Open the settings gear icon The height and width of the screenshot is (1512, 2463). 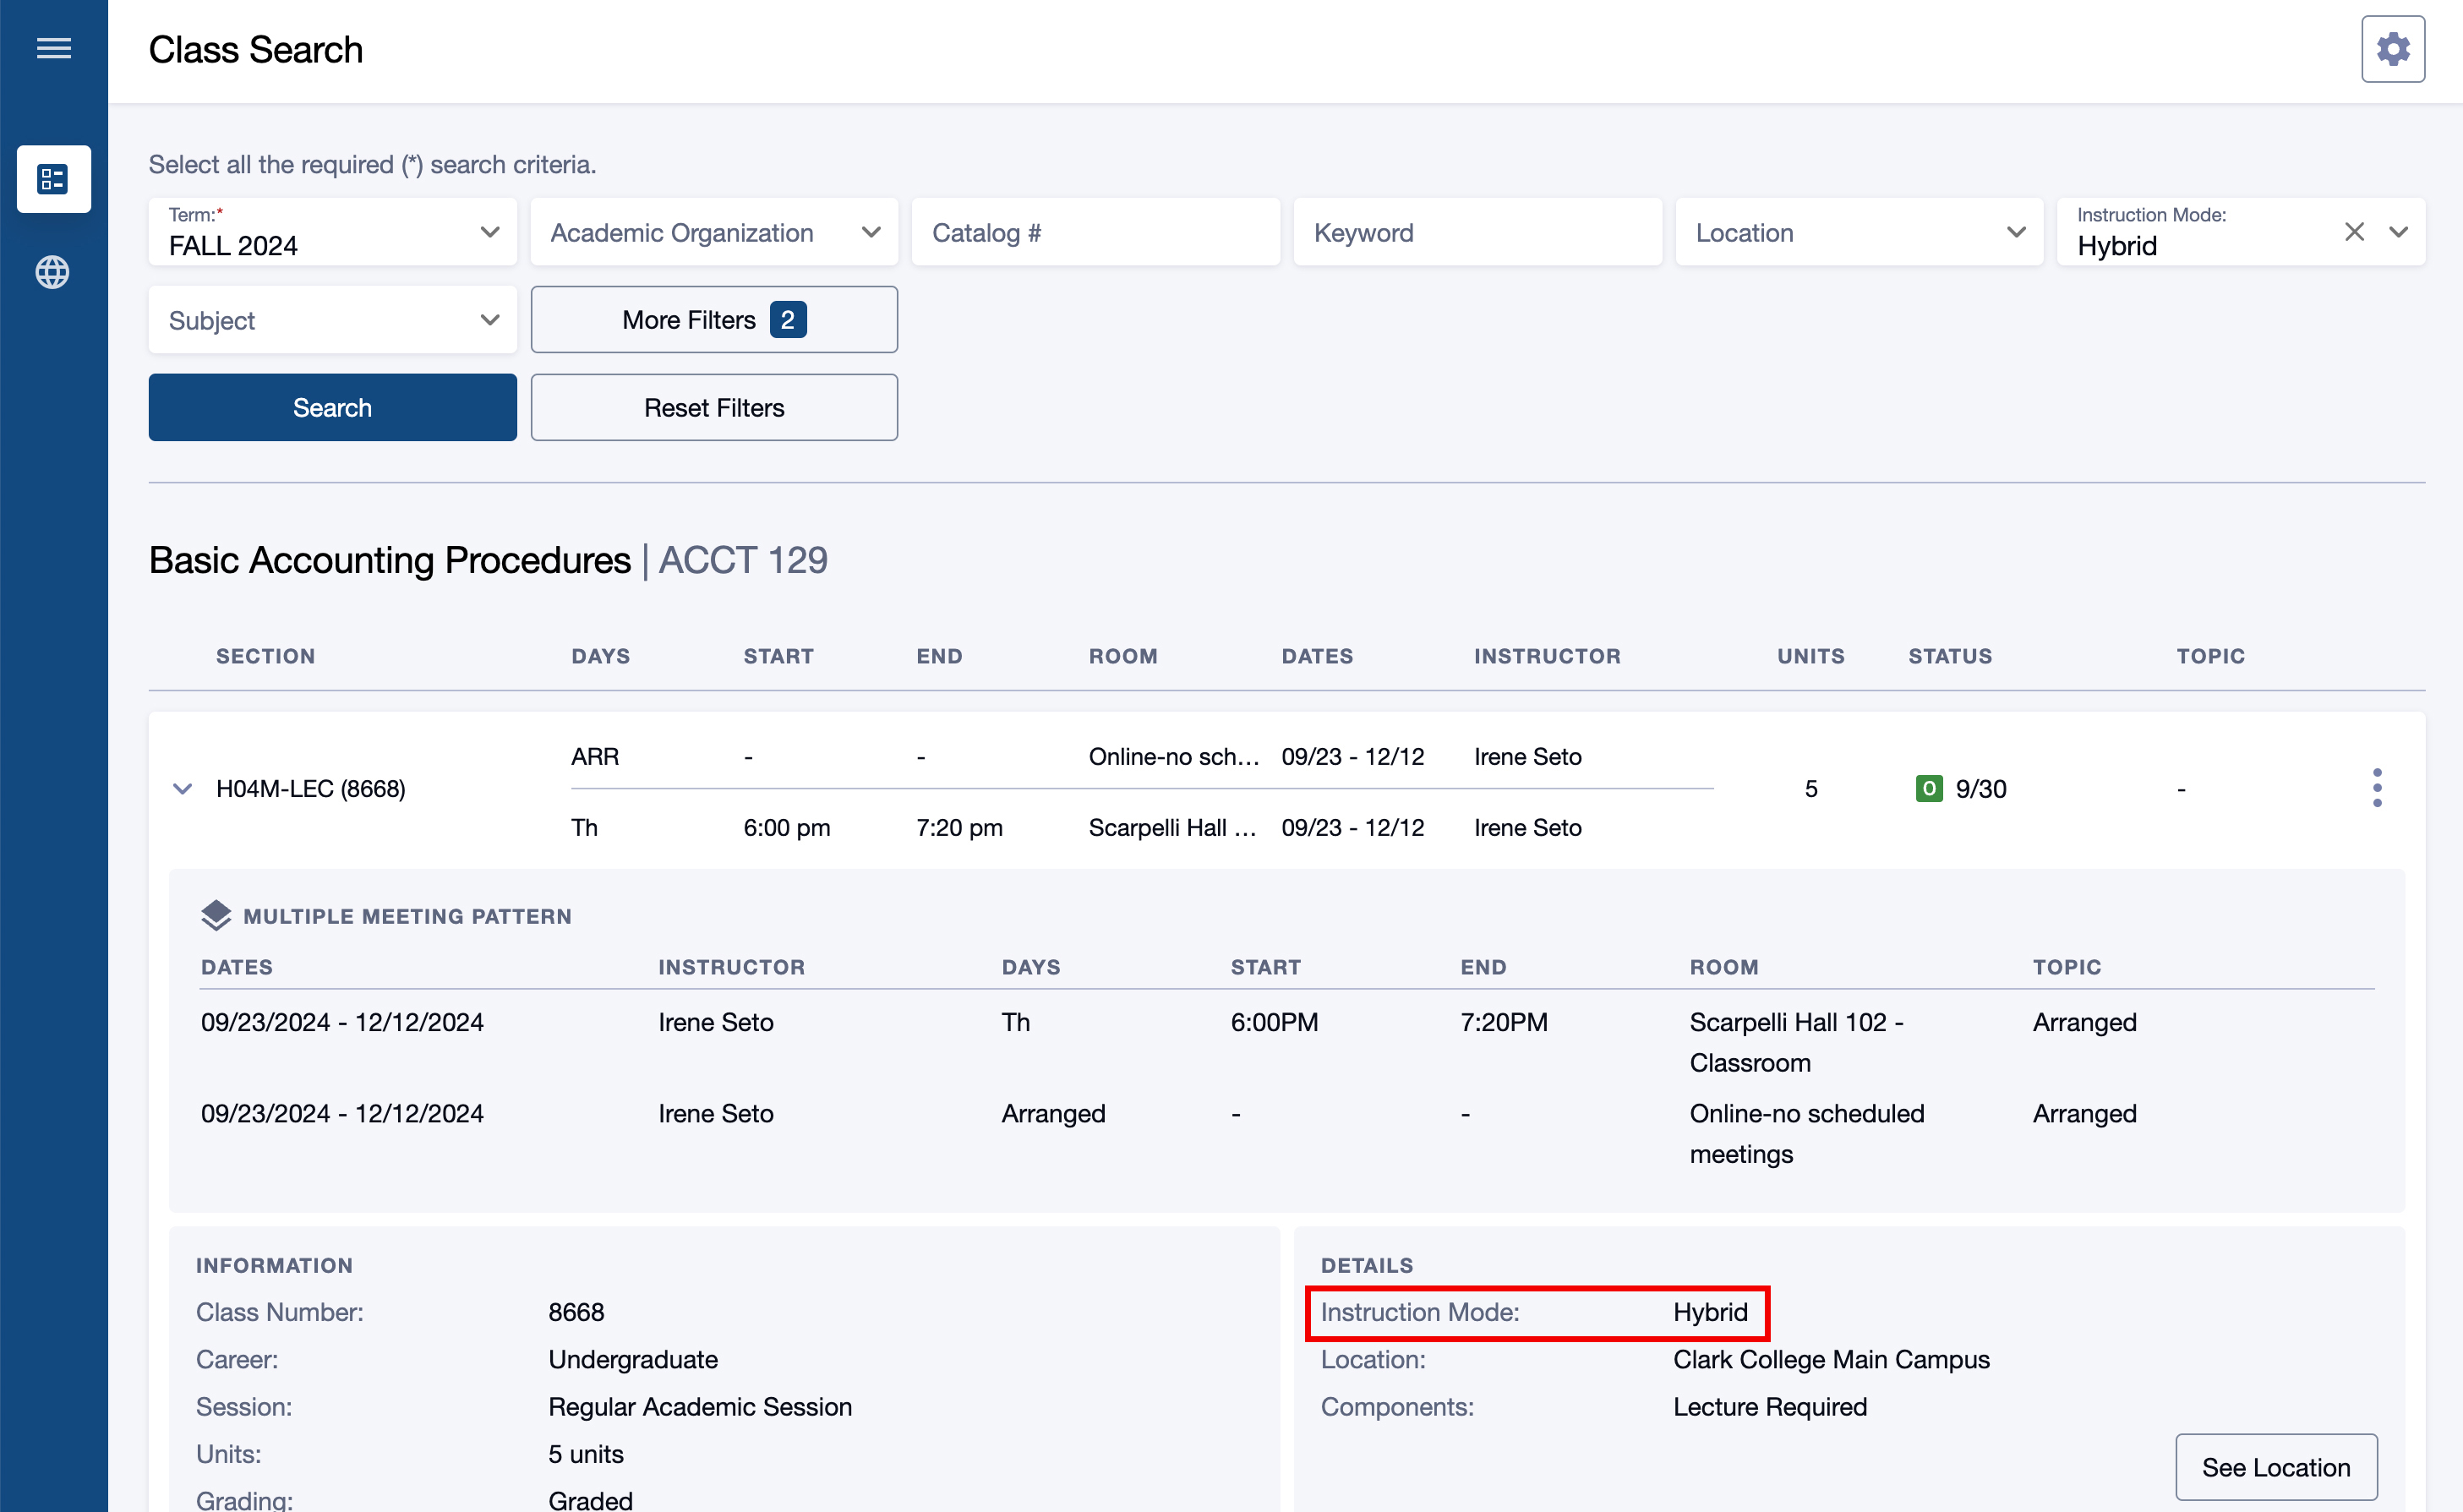(2392, 49)
